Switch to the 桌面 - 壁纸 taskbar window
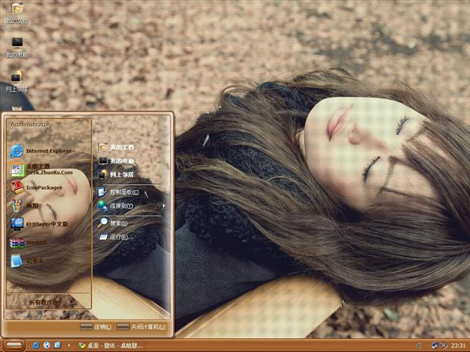 110,345
